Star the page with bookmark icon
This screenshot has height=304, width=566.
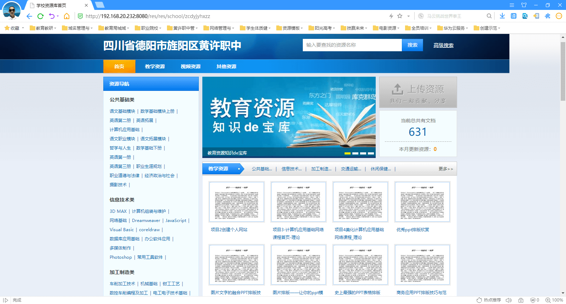tap(400, 16)
